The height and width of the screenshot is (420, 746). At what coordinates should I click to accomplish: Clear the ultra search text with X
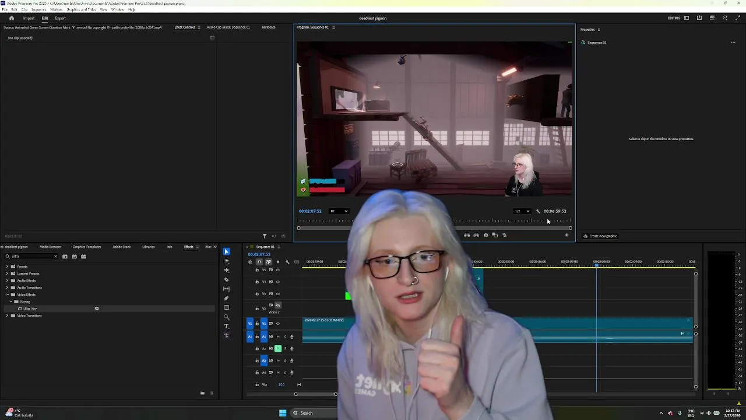click(55, 257)
